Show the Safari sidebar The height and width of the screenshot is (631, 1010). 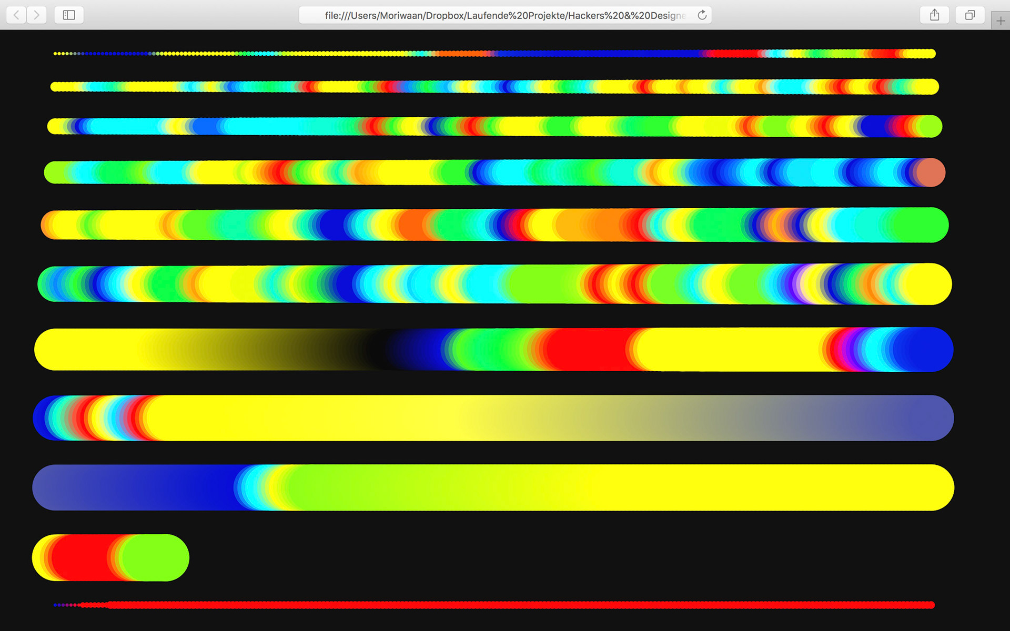point(69,15)
